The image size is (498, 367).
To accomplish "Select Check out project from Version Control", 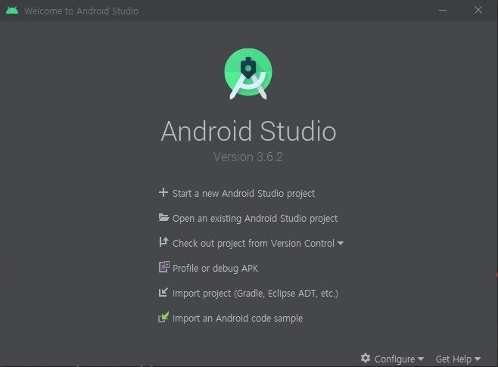I will point(254,243).
